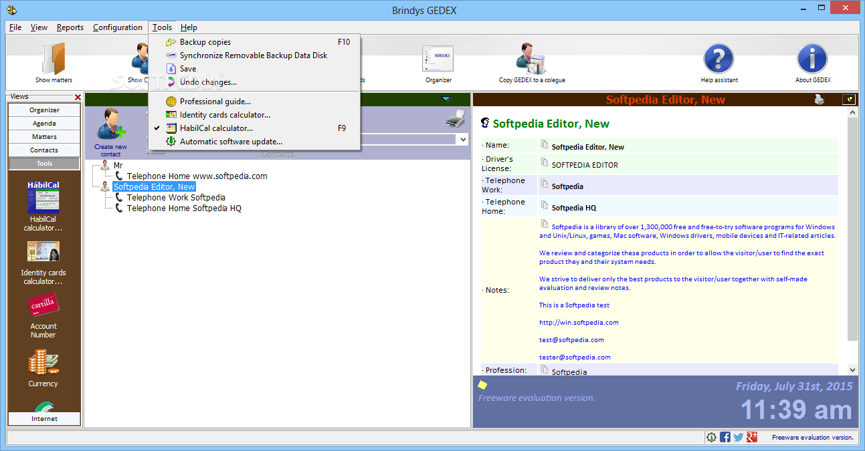Click the Mr contact tree node

(118, 165)
